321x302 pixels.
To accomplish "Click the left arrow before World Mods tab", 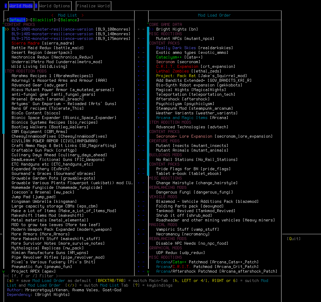I will point(6,6).
